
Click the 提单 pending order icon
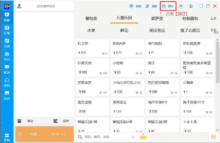(x=56, y=121)
